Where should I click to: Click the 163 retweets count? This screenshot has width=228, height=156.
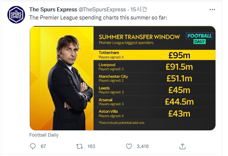click(x=91, y=146)
